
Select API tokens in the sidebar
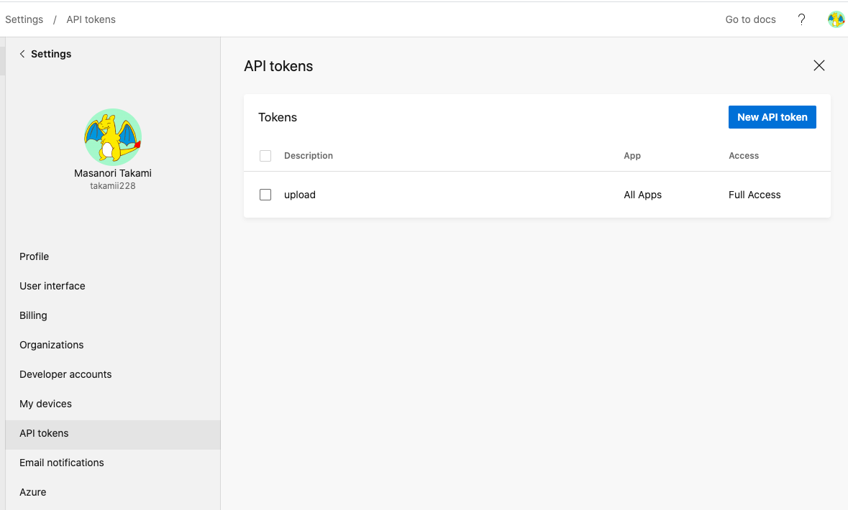pos(45,433)
